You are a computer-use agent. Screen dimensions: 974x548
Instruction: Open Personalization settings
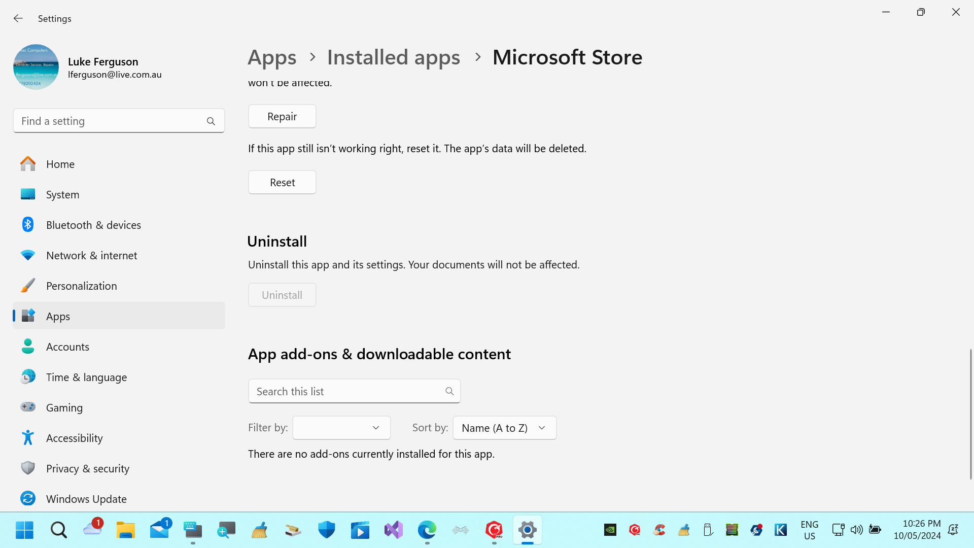tap(119, 286)
